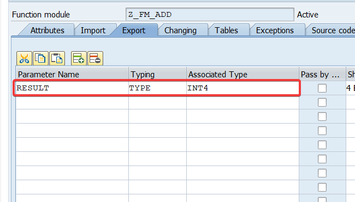Click the Delete Row icon
Screen dimensions: 355x202
pos(95,58)
